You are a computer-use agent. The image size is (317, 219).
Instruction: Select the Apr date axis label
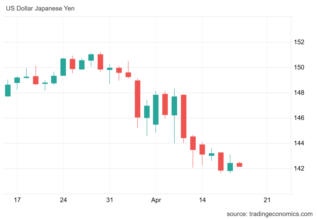point(156,200)
